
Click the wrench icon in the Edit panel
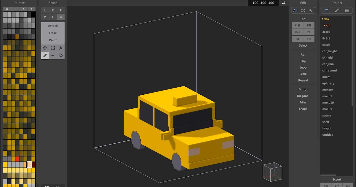pos(311,10)
